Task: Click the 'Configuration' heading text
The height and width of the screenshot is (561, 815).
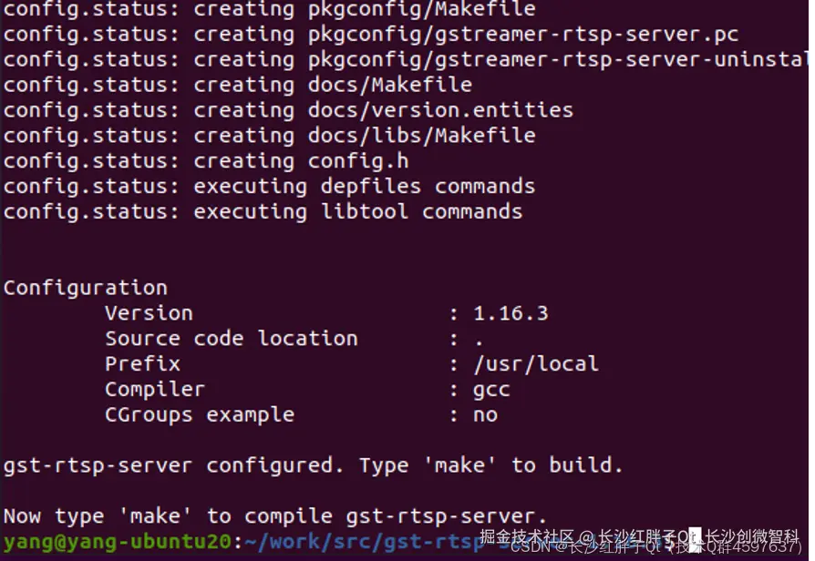Action: [x=86, y=289]
